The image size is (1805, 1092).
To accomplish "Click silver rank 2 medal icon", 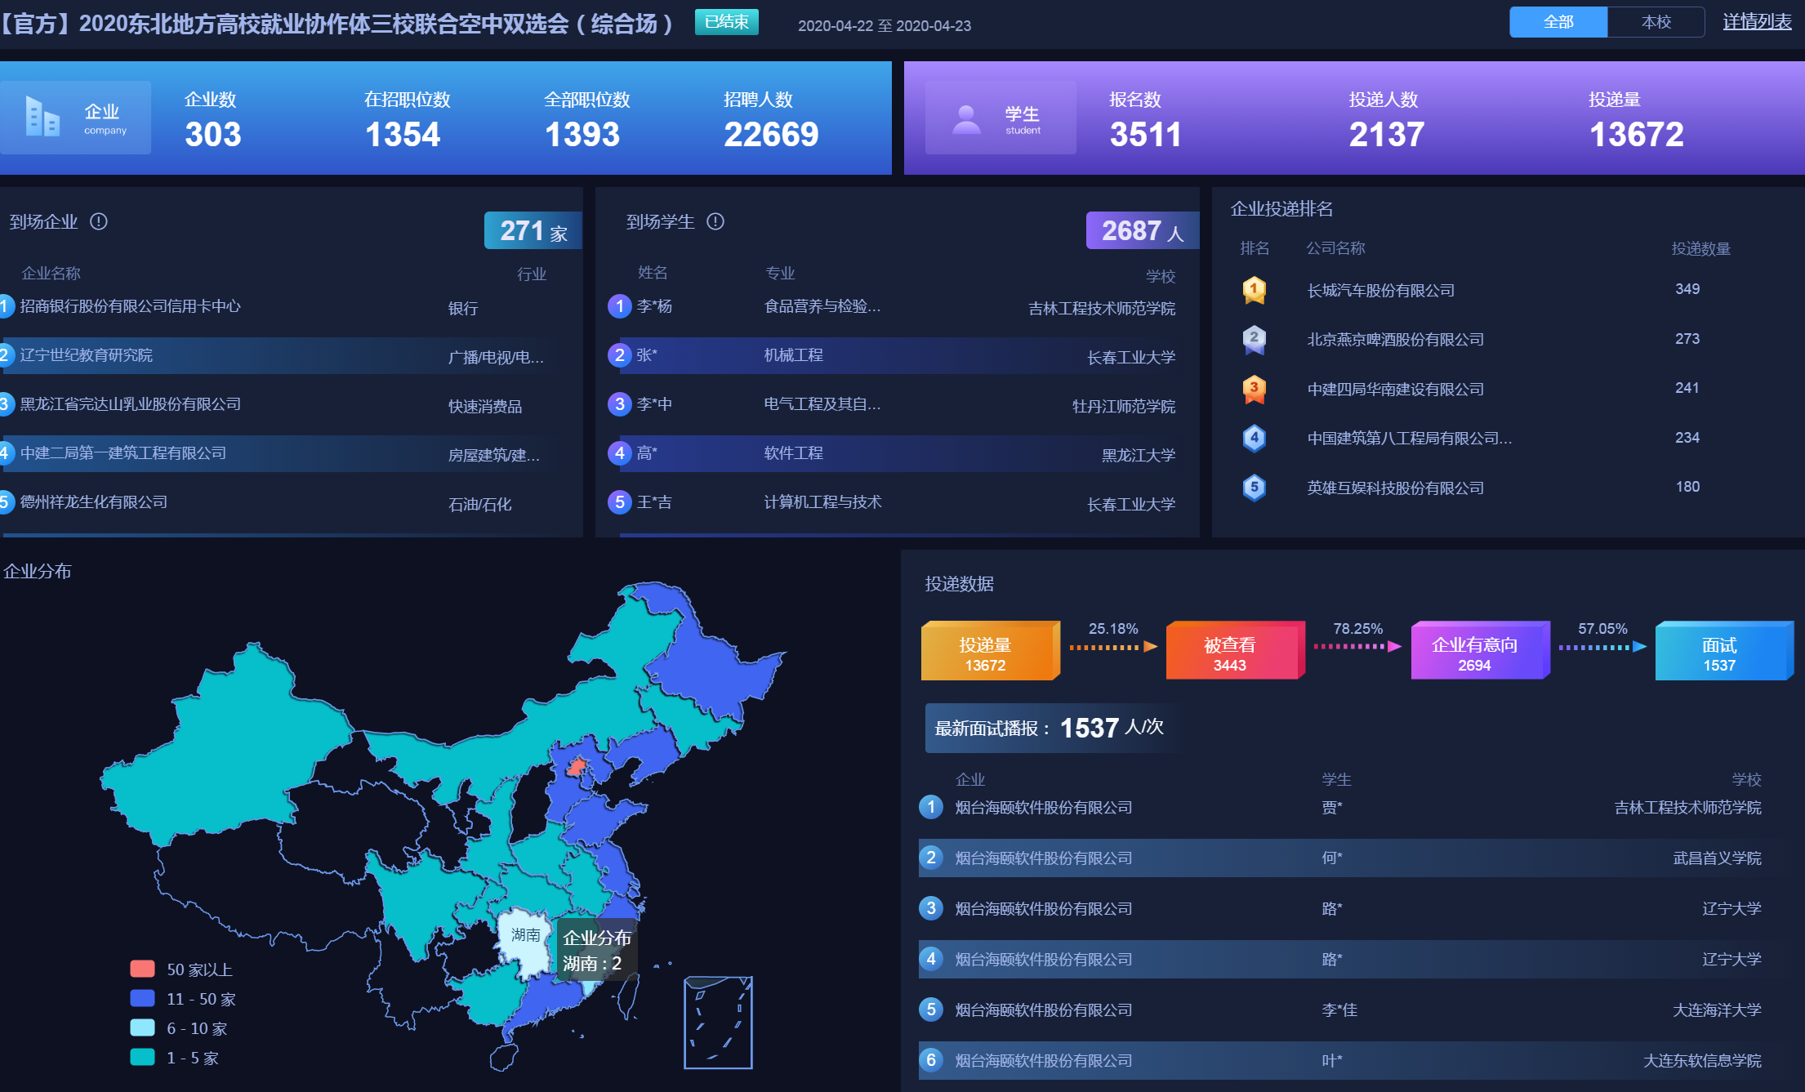I will (x=1254, y=339).
